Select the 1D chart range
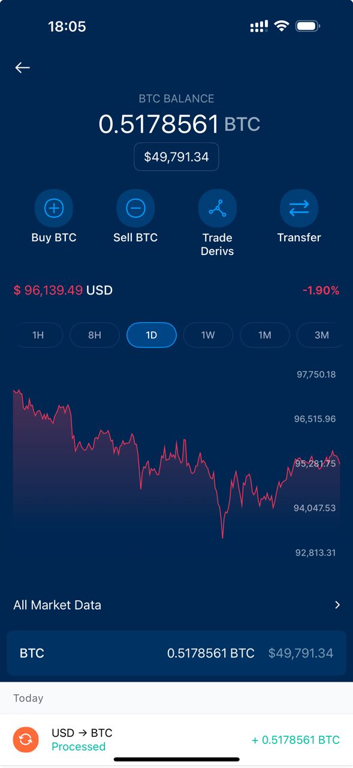This screenshot has height=768, width=353. coord(152,335)
